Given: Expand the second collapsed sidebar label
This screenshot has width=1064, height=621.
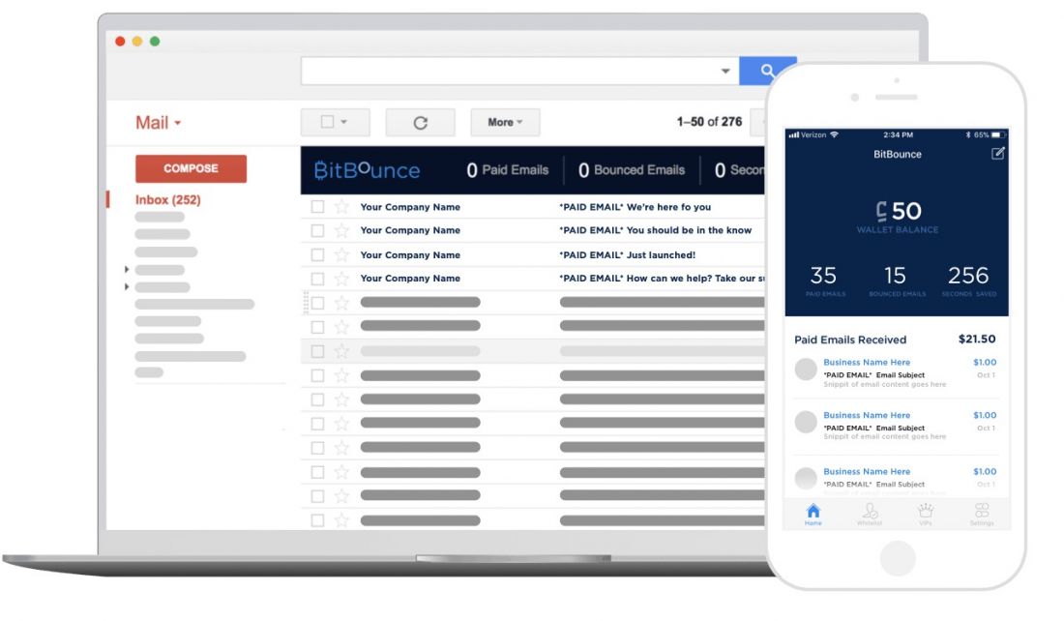Looking at the screenshot, I should pos(126,287).
